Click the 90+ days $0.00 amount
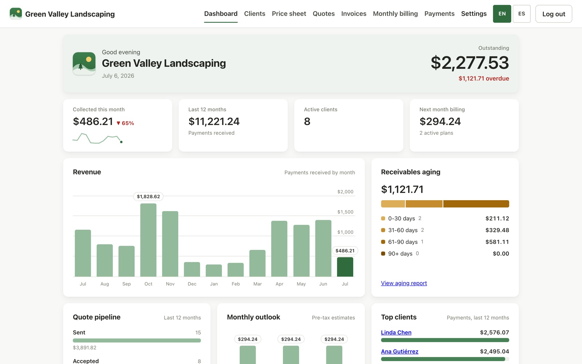The image size is (582, 364). click(x=501, y=253)
